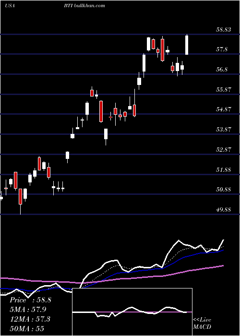Click the 56.8 price level label
The height and width of the screenshot is (336, 240).
[x=222, y=70]
